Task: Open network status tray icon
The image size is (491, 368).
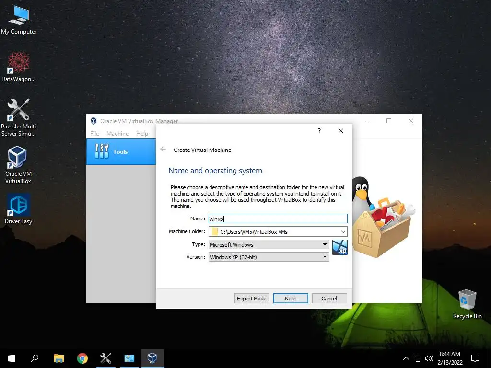Action: point(418,358)
